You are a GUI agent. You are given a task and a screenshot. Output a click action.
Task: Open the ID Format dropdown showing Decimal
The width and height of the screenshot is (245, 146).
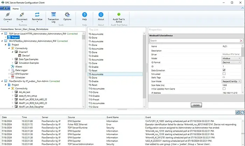(231, 62)
